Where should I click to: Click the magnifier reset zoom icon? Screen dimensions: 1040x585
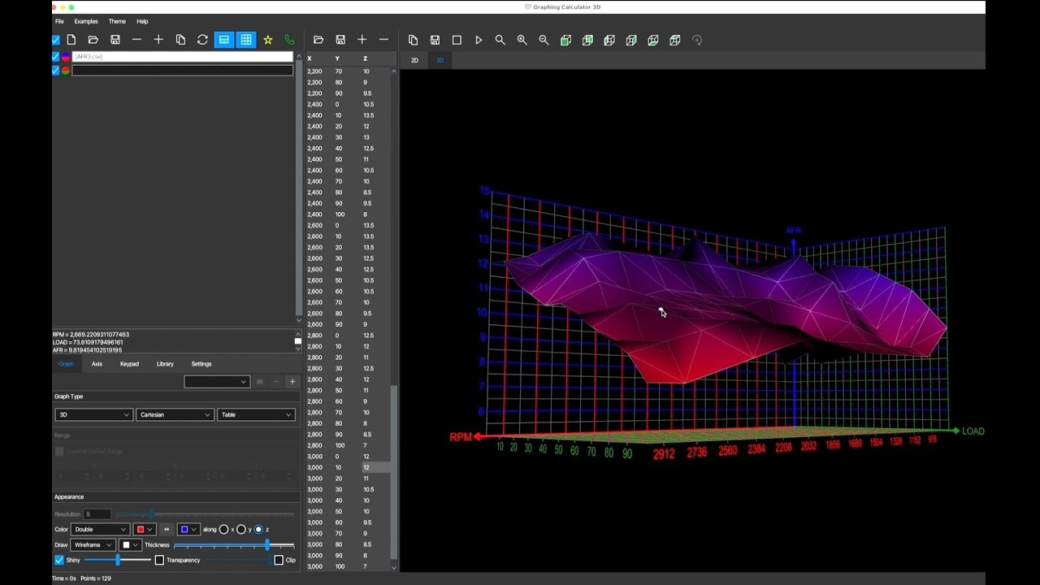click(500, 40)
